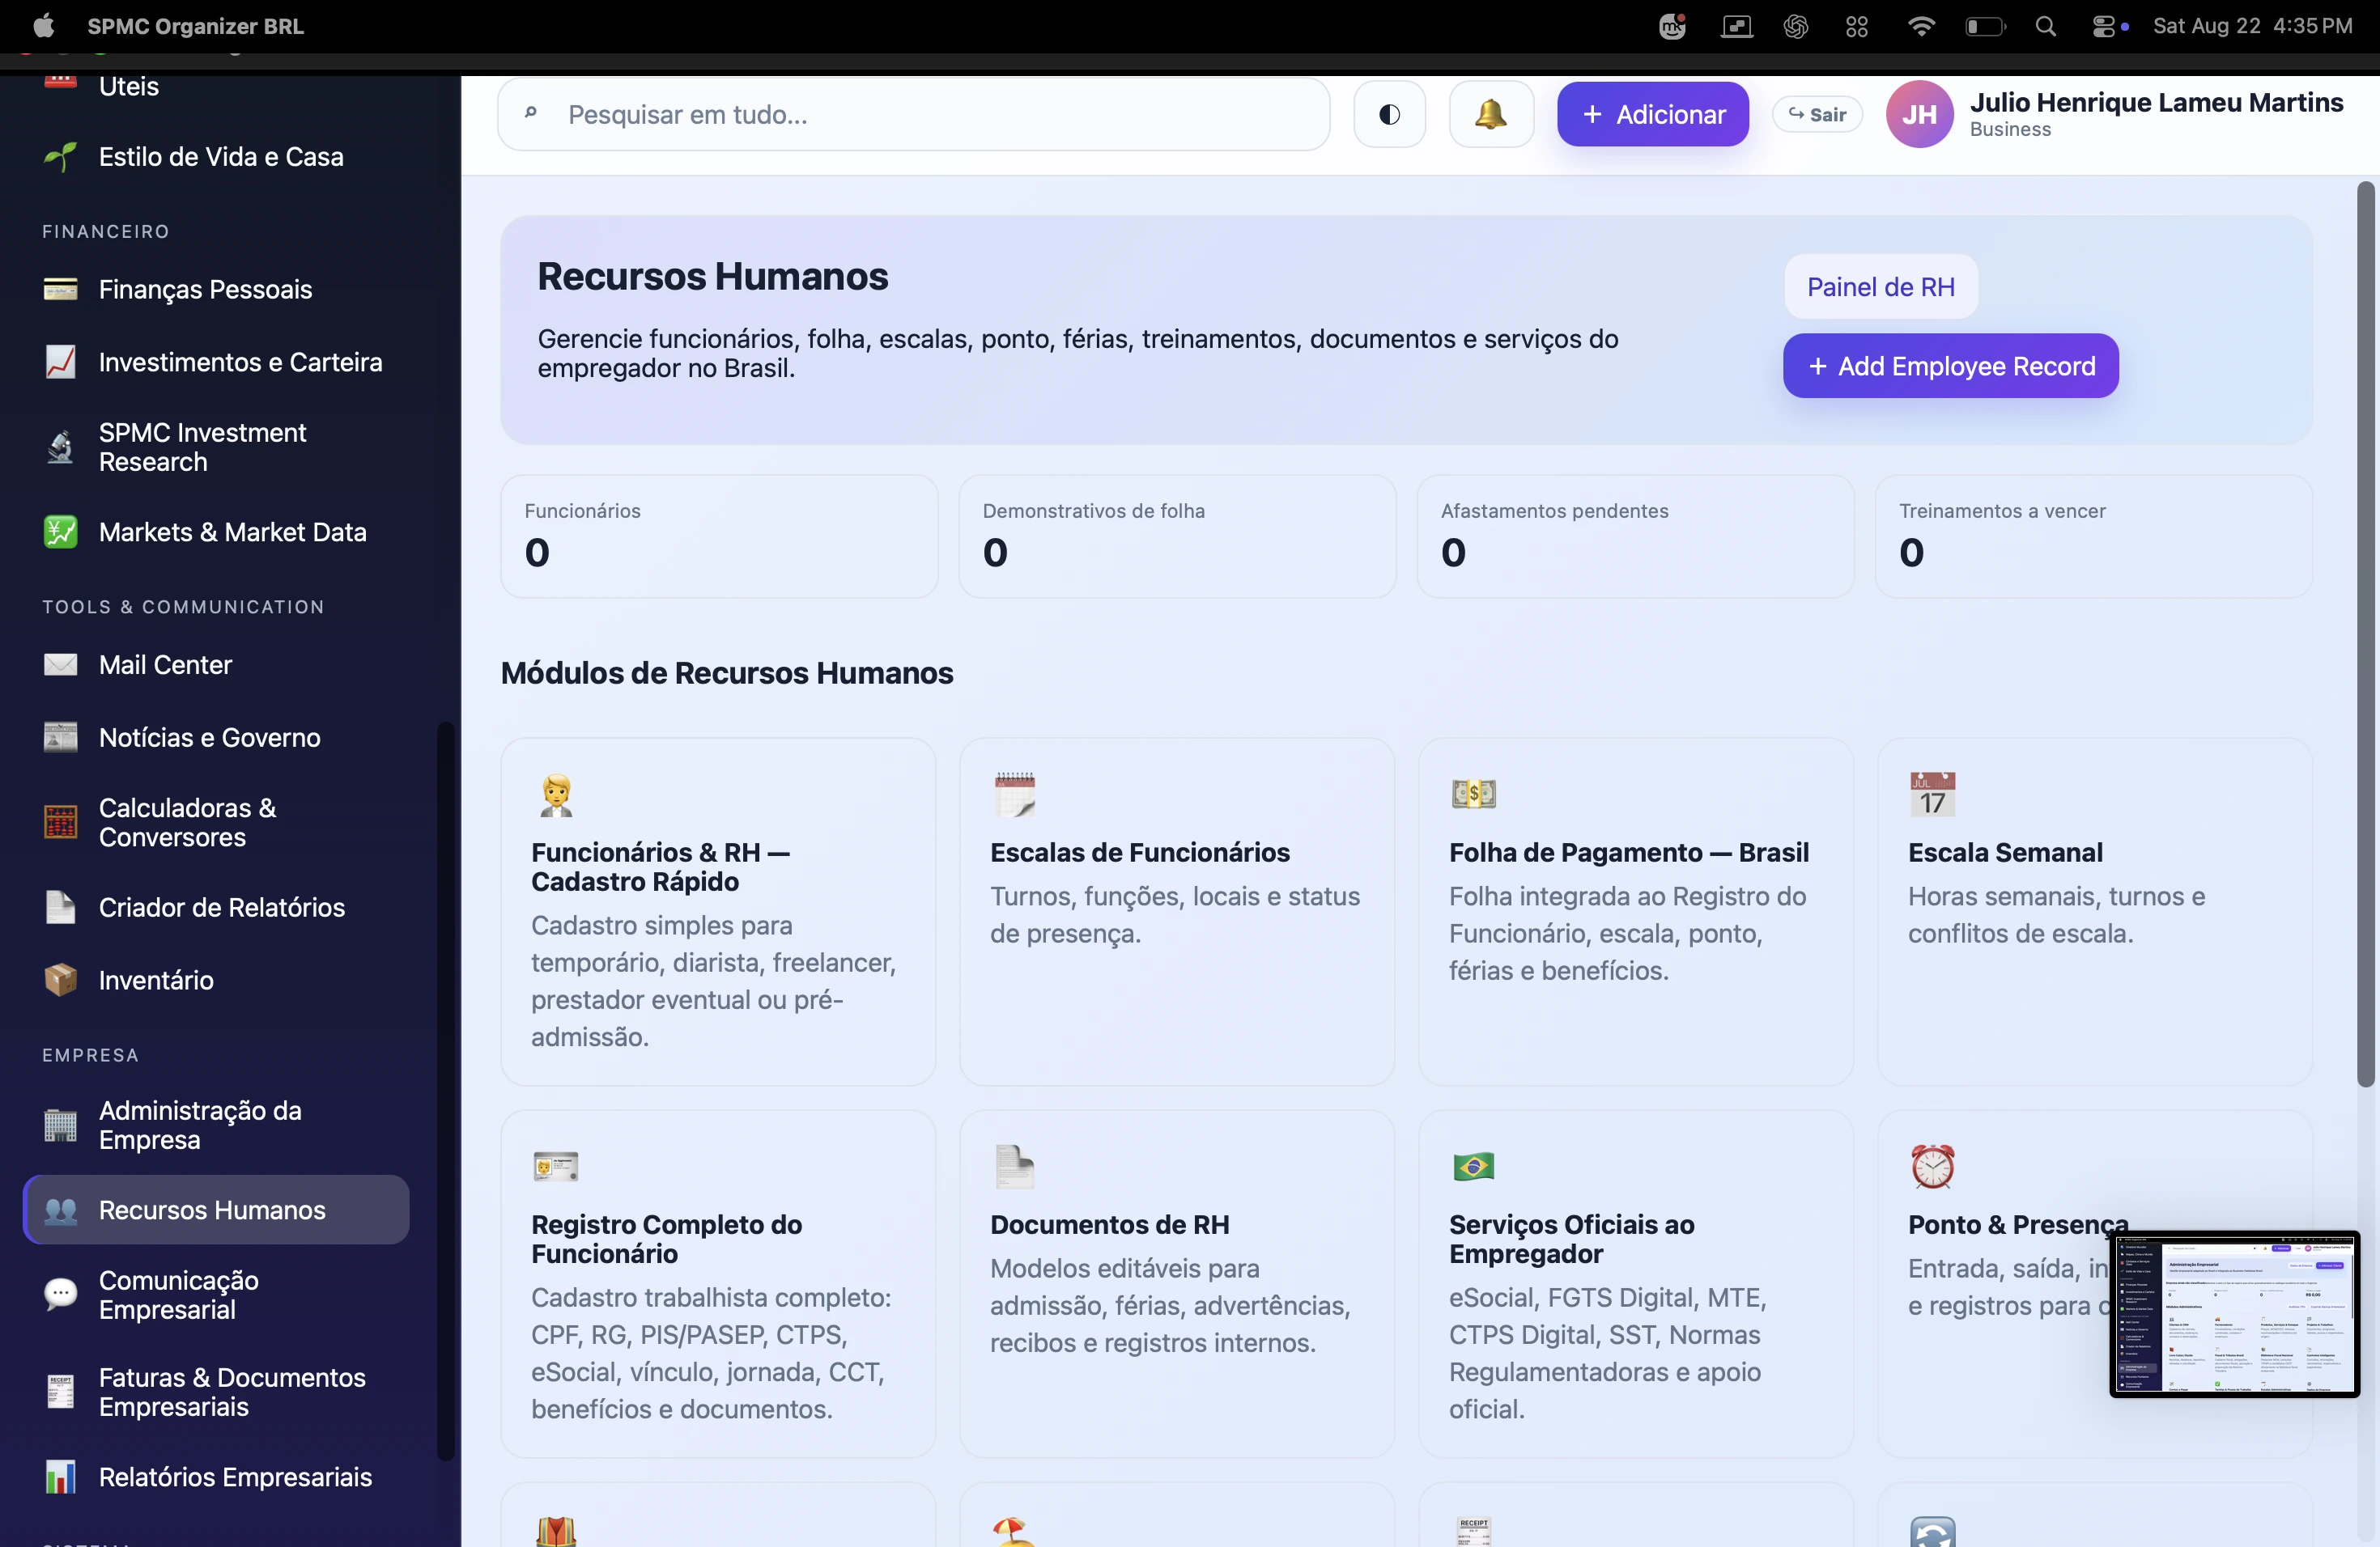The width and height of the screenshot is (2380, 1547).
Task: Click Add Employee Record button
Action: point(1950,366)
